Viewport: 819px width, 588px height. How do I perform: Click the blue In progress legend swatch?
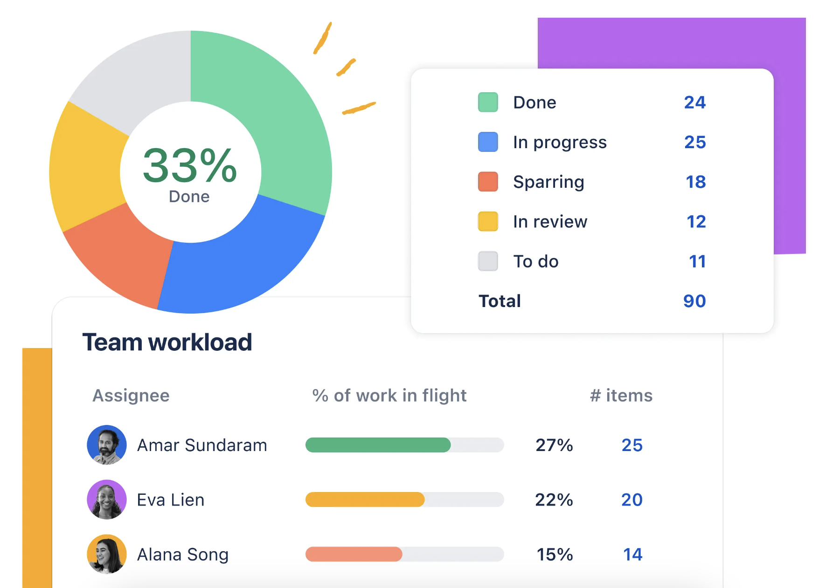click(488, 142)
